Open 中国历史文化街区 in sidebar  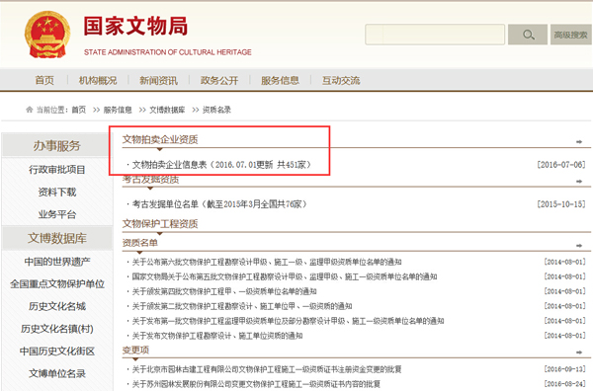point(57,351)
